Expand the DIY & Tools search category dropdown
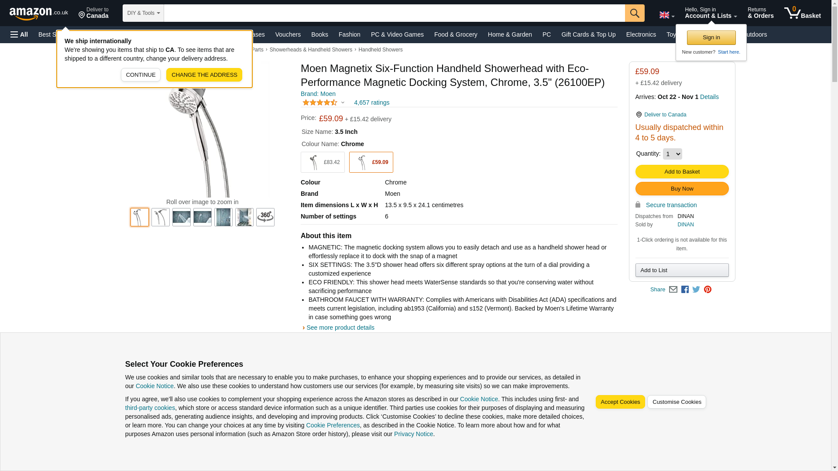 [143, 13]
